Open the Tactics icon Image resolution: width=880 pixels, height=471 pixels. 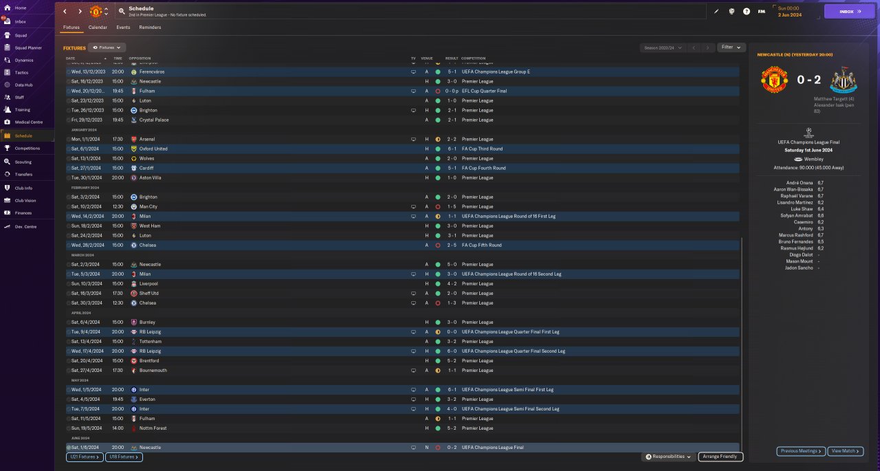click(x=7, y=72)
